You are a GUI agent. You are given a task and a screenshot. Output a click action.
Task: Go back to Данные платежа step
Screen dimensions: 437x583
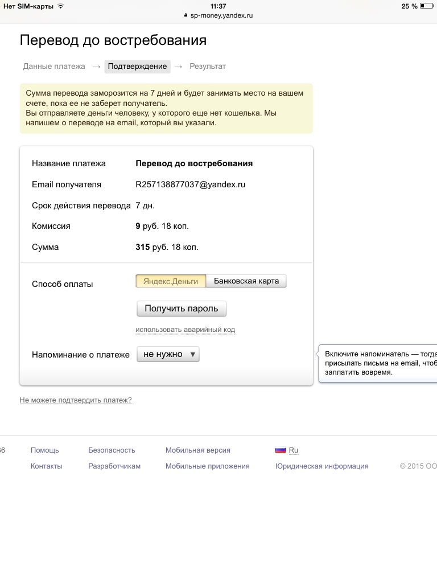click(x=54, y=67)
